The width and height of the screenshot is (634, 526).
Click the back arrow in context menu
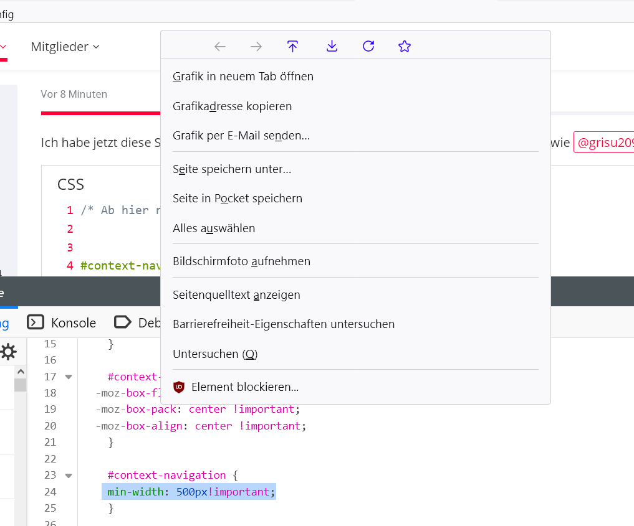coord(219,46)
